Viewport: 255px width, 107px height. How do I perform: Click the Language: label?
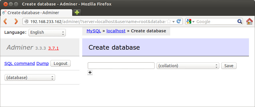pos(15,32)
